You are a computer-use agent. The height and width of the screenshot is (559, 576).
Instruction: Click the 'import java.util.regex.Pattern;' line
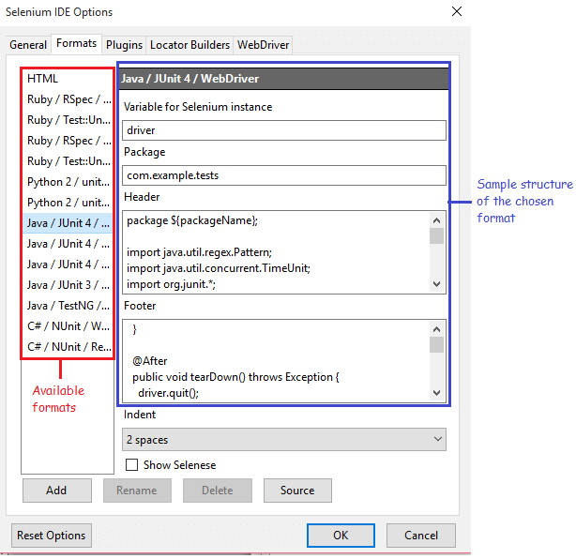[x=199, y=252]
